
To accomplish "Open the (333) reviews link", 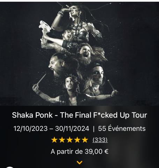I will tap(100, 140).
